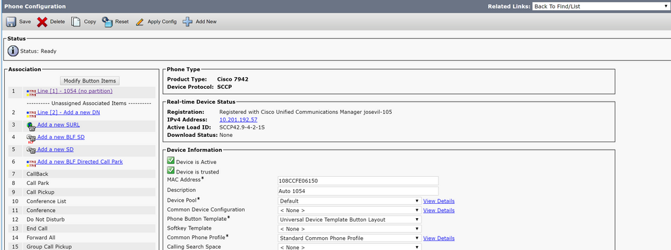Open Line [1] - 1054 (no partition) link
Screen dimensions: 671x250
75,91
